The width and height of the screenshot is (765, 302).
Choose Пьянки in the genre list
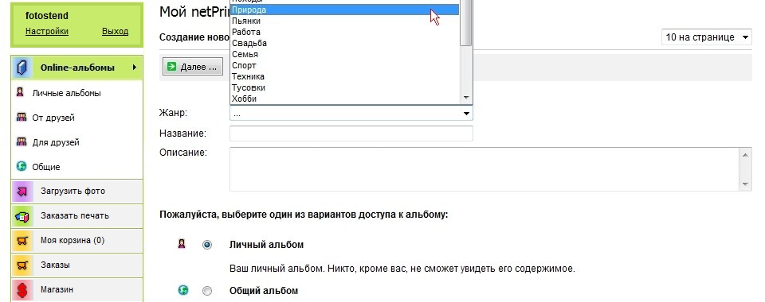[x=344, y=21]
